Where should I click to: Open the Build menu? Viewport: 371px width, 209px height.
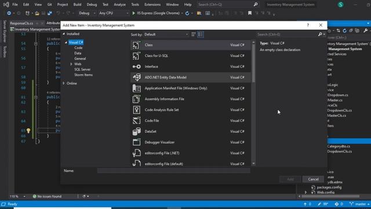pos(77,5)
